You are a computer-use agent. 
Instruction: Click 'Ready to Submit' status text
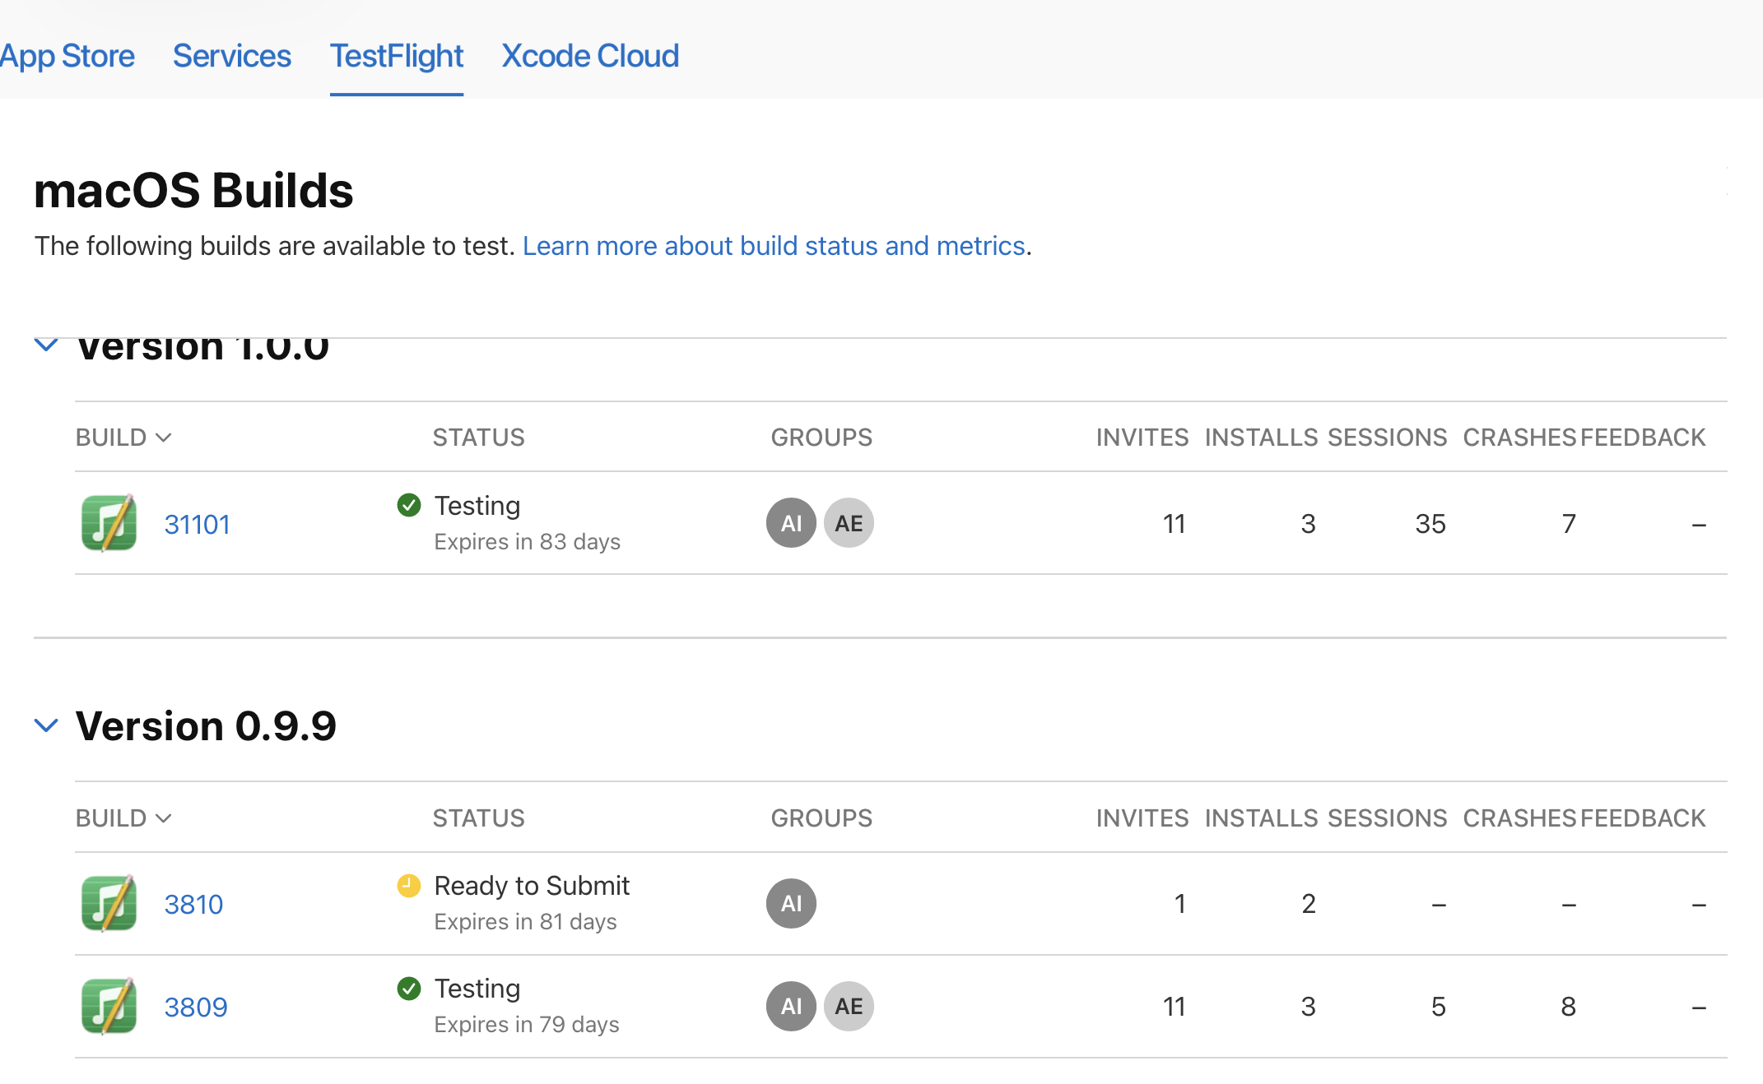tap(532, 886)
